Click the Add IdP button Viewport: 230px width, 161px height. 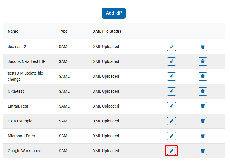114,13
